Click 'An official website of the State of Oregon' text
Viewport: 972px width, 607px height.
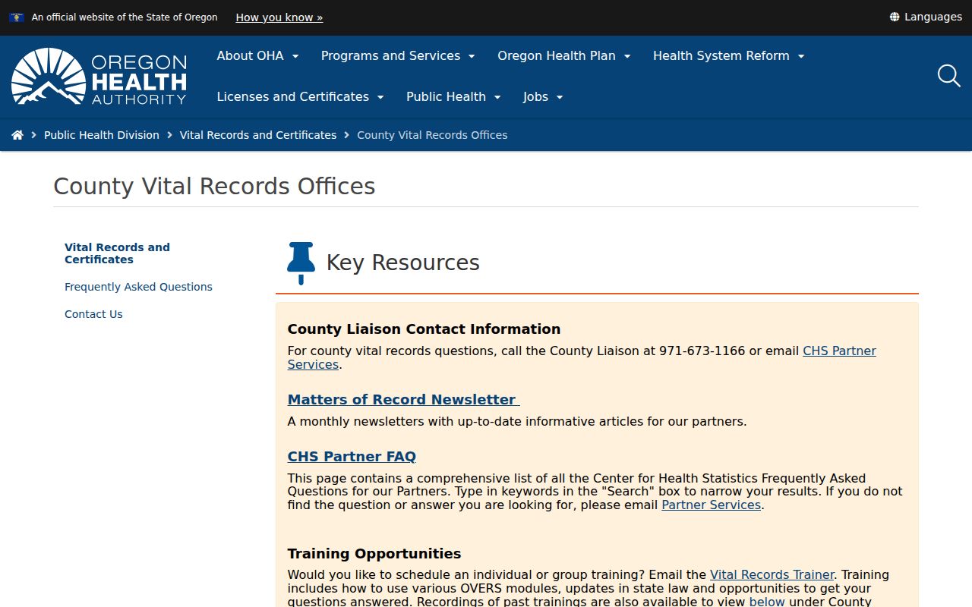(125, 17)
